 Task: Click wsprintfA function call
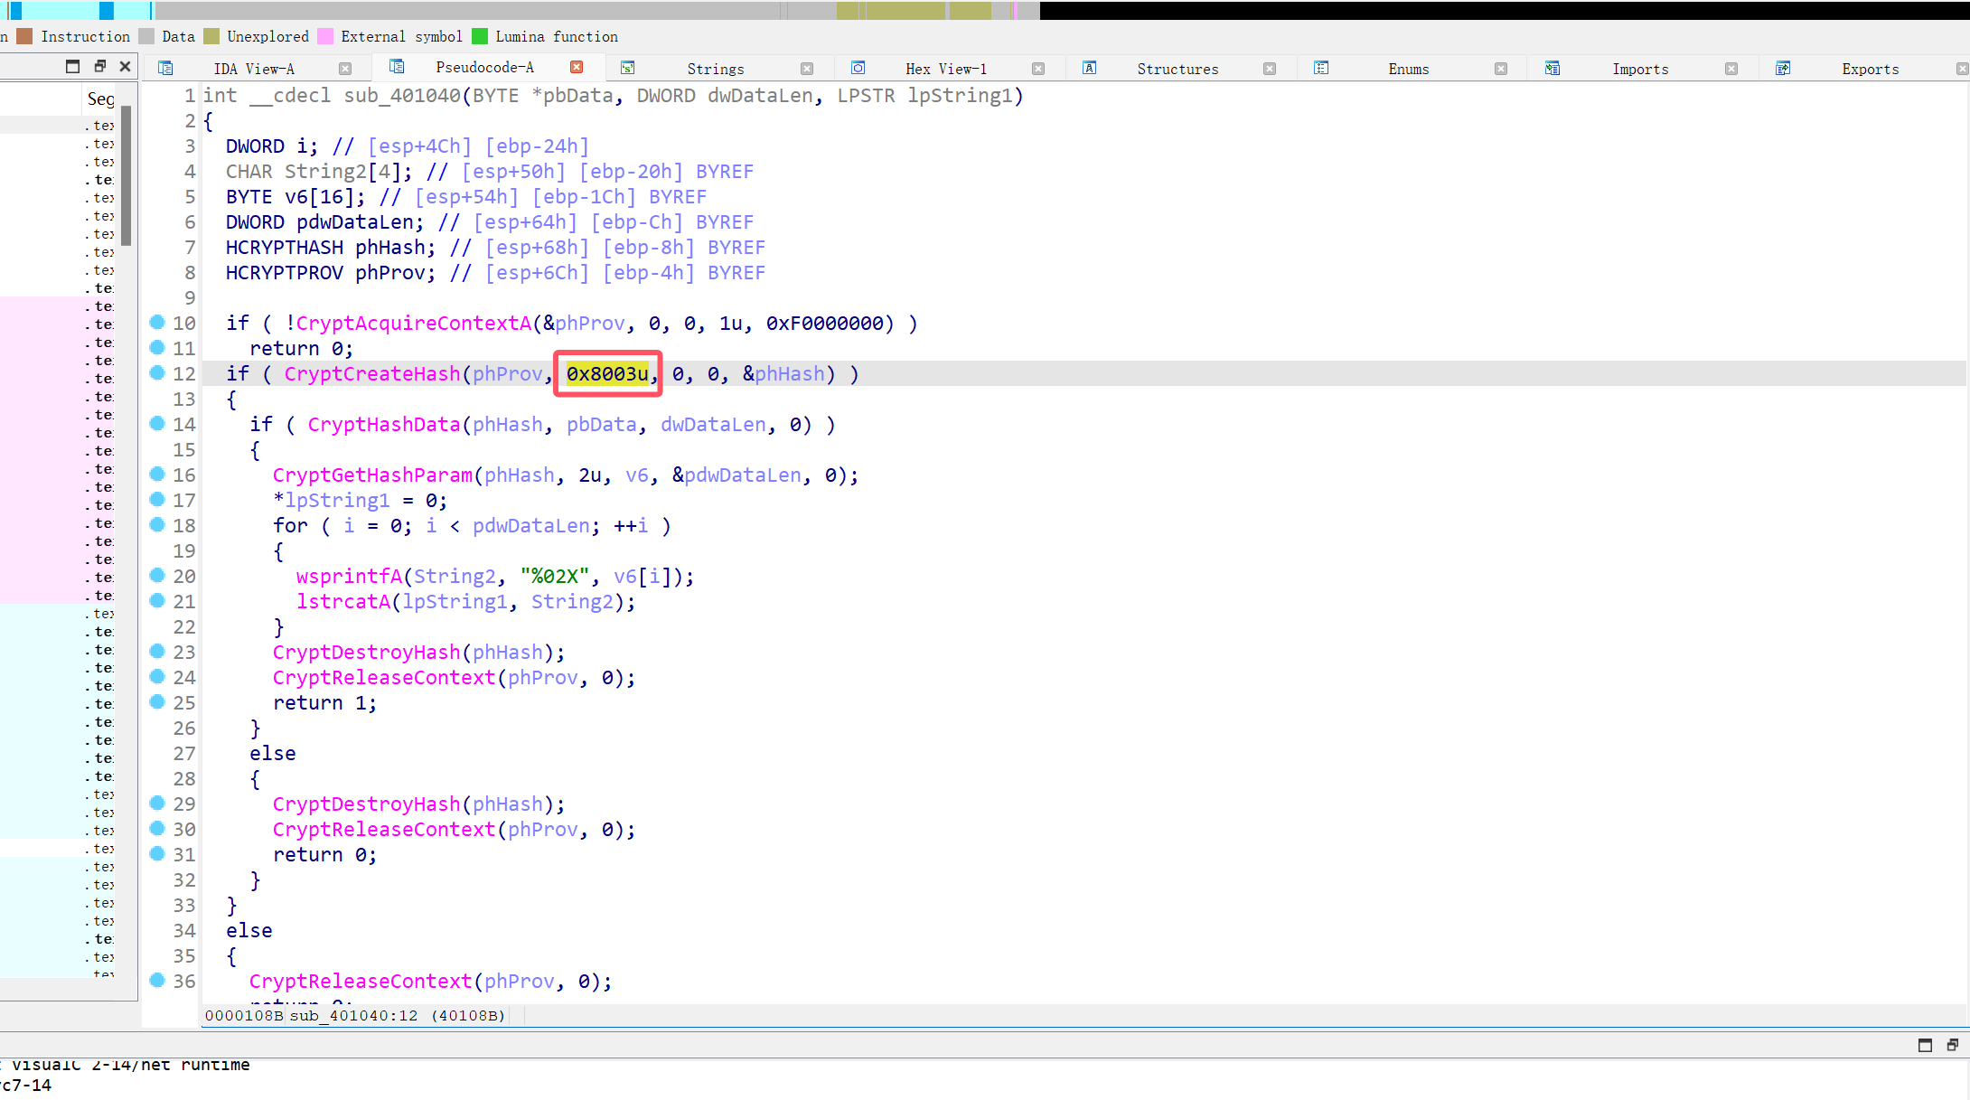click(349, 576)
